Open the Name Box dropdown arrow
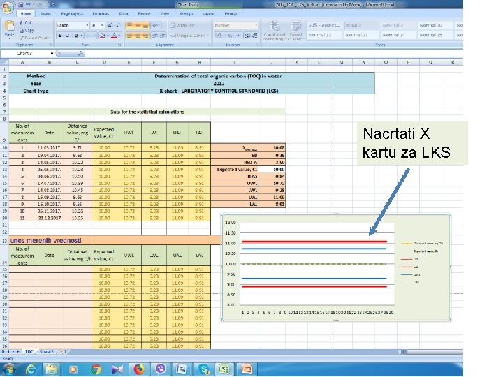Viewport: 503px width, 377px height. pyautogui.click(x=52, y=53)
